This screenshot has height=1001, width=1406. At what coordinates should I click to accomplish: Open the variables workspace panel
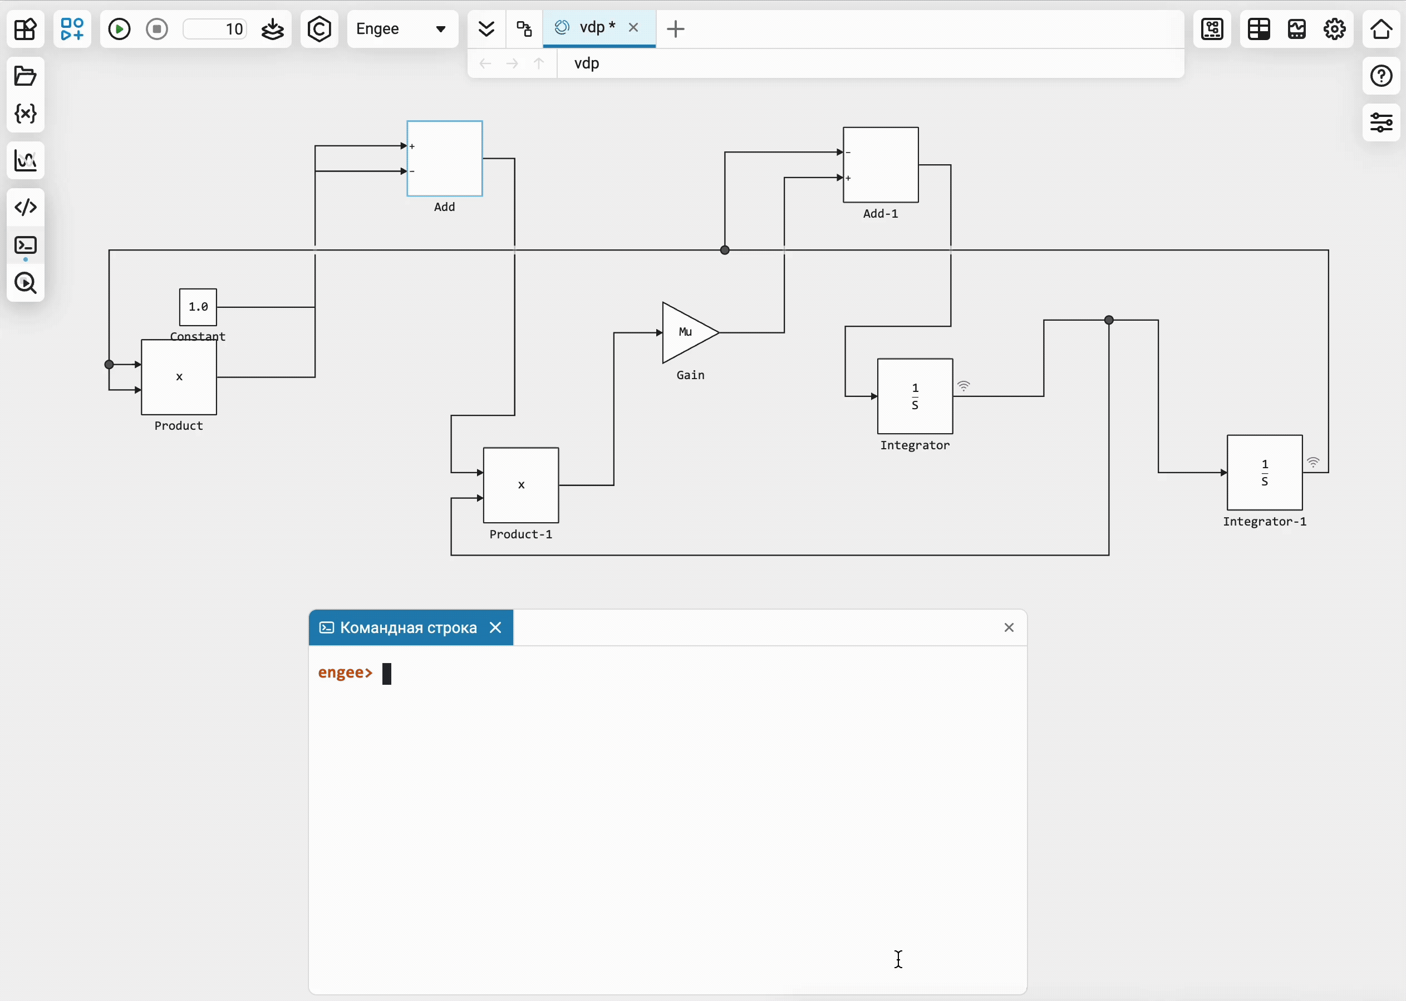tap(25, 114)
